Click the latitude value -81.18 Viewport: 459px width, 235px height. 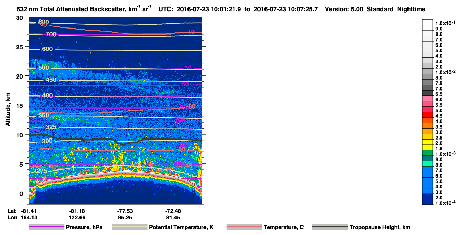point(77,211)
